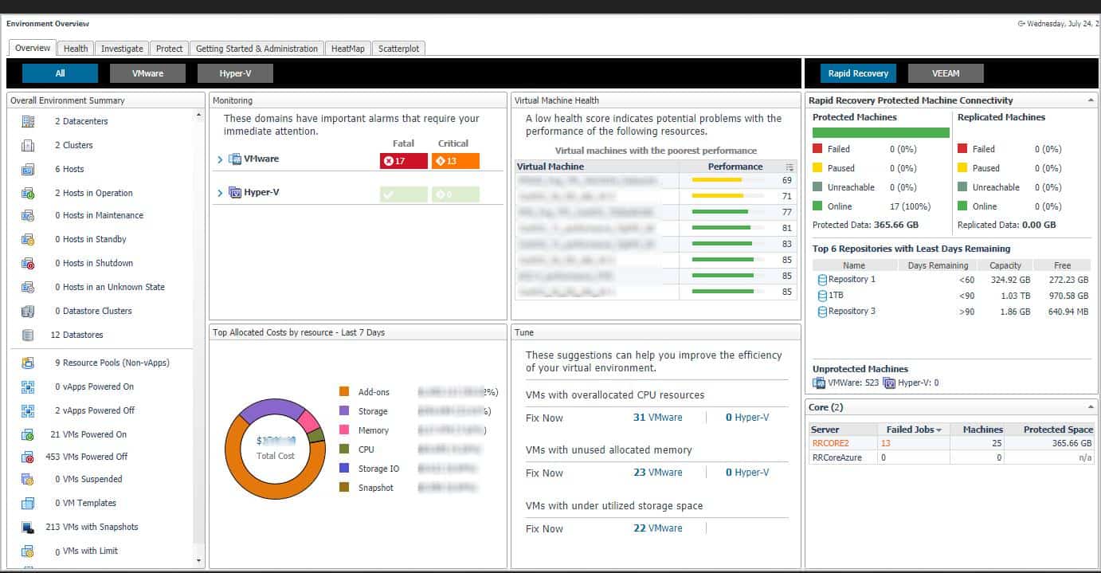Viewport: 1101px width, 573px height.
Task: Click the Total Cost donut chart
Action: coord(275,448)
